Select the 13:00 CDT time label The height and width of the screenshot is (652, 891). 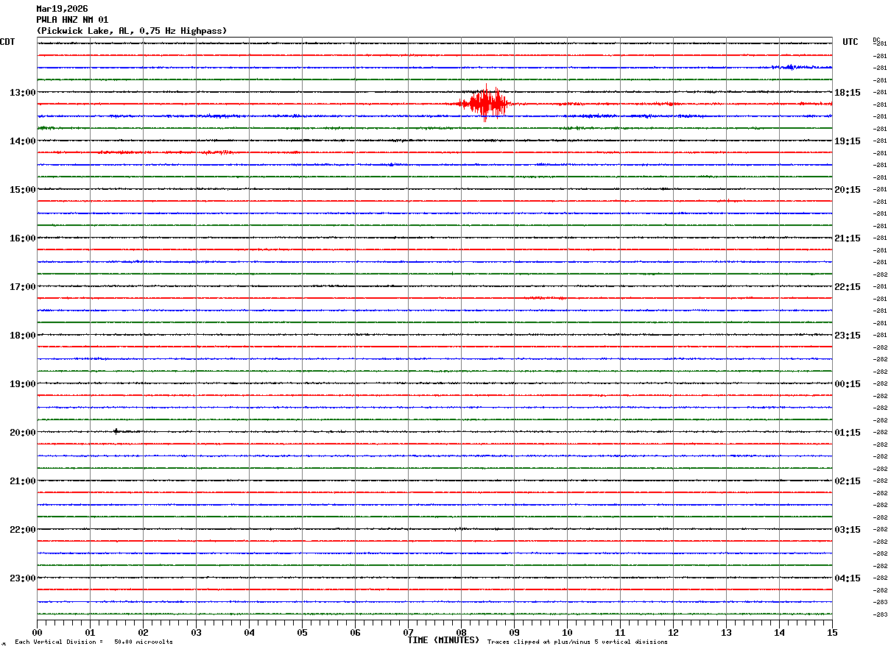(x=22, y=93)
